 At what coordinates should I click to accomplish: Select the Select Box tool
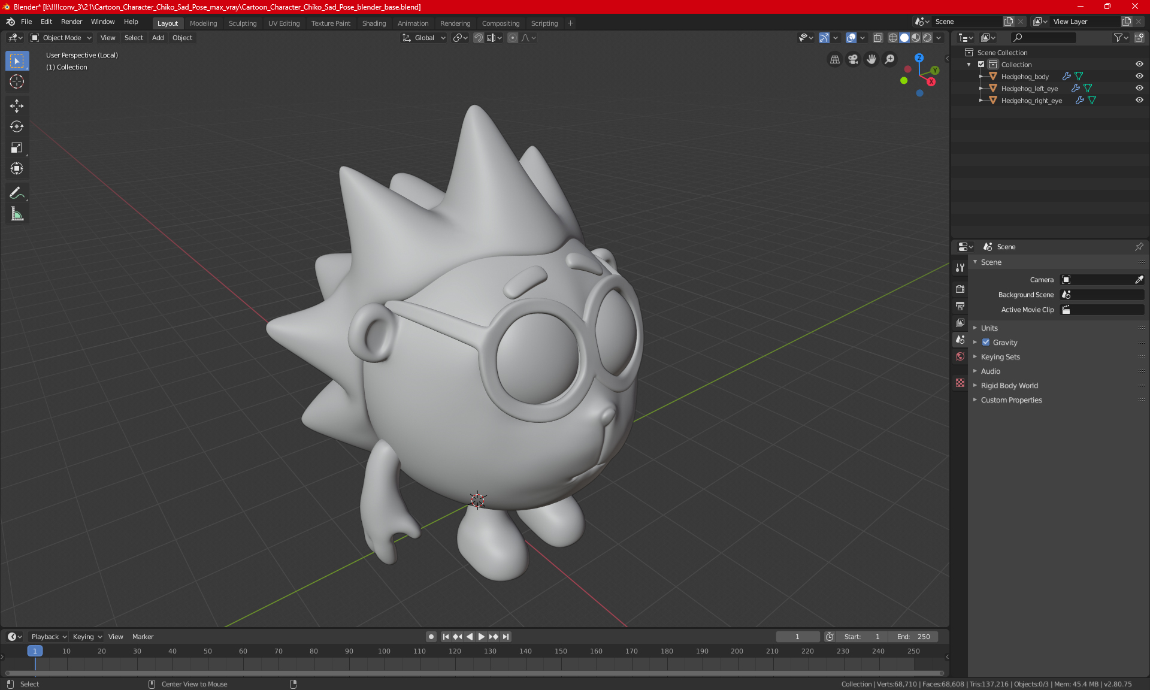[x=17, y=61]
